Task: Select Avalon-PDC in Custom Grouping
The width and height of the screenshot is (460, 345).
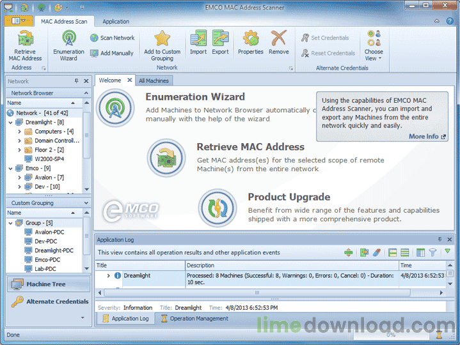Action: [x=49, y=233]
